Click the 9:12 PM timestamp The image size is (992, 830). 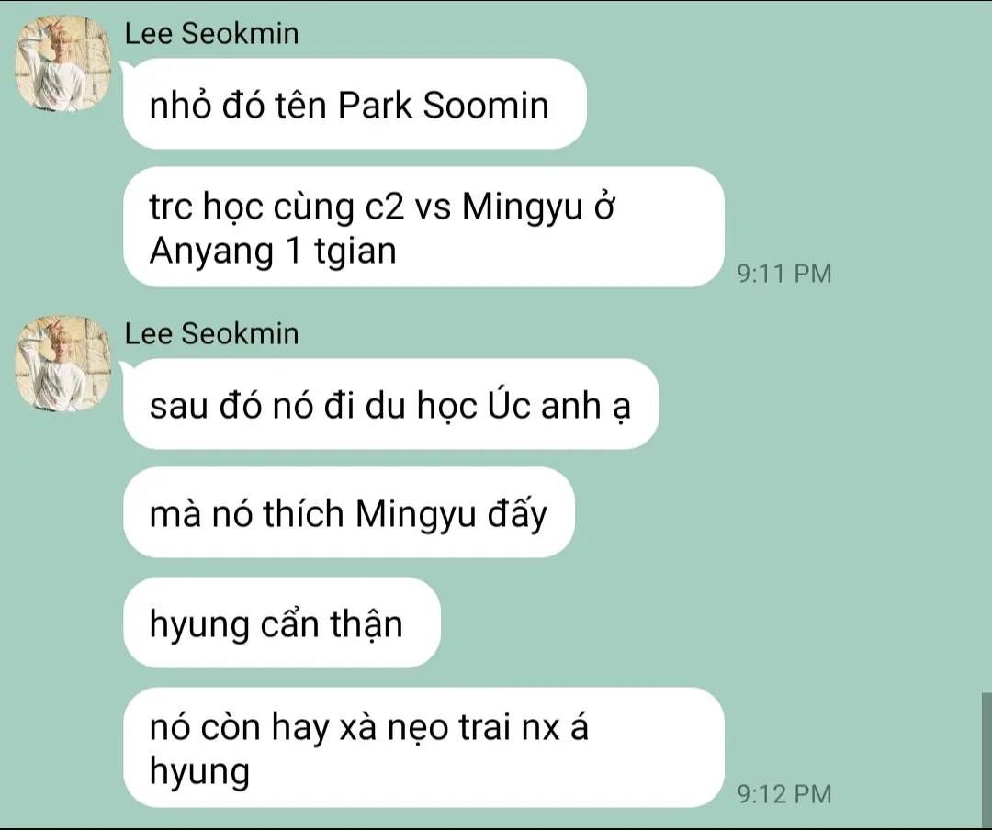coord(783,793)
